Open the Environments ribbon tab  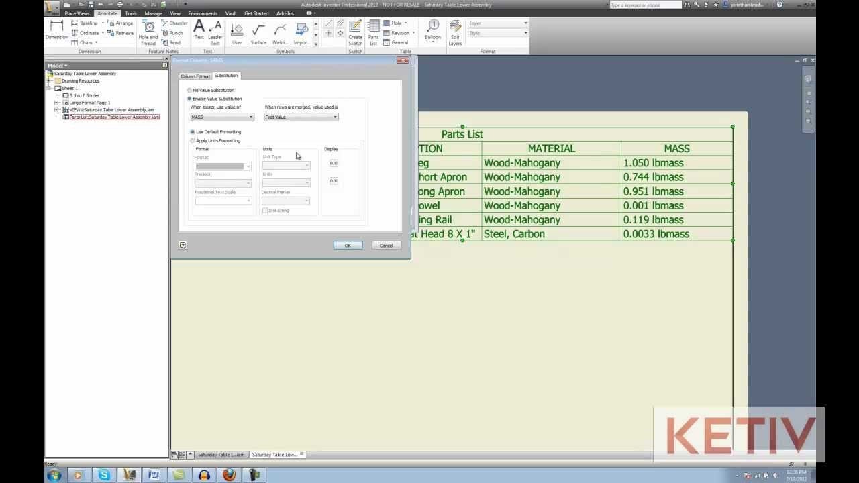click(x=203, y=13)
